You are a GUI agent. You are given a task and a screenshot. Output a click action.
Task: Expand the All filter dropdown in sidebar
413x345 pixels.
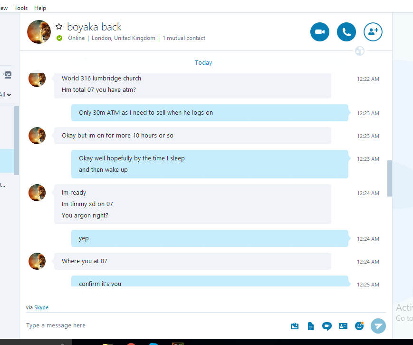pos(6,95)
